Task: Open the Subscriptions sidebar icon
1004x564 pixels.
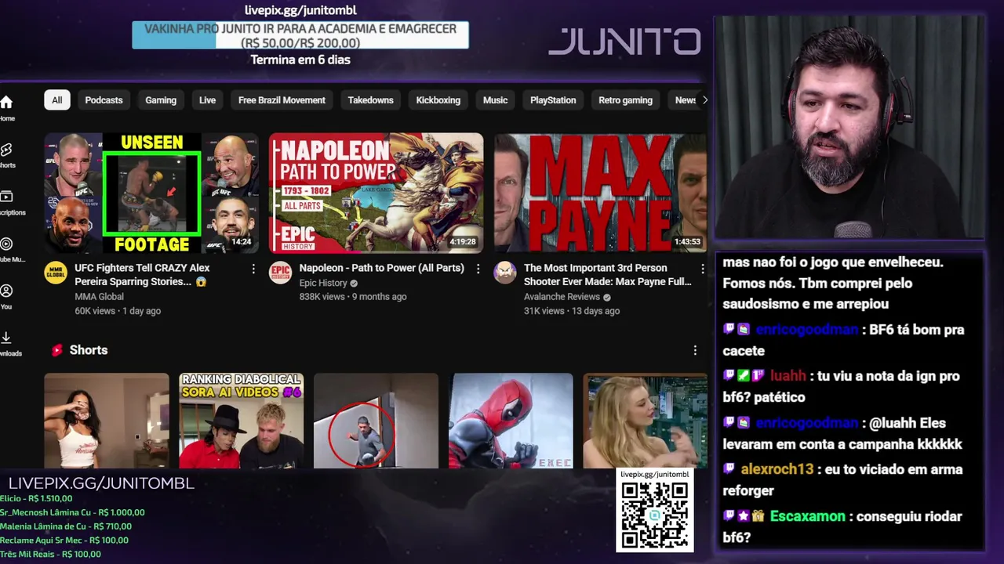Action: click(6, 197)
